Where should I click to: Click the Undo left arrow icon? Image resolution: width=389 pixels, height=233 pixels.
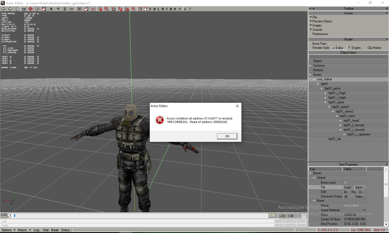pyautogui.click(x=3, y=9)
